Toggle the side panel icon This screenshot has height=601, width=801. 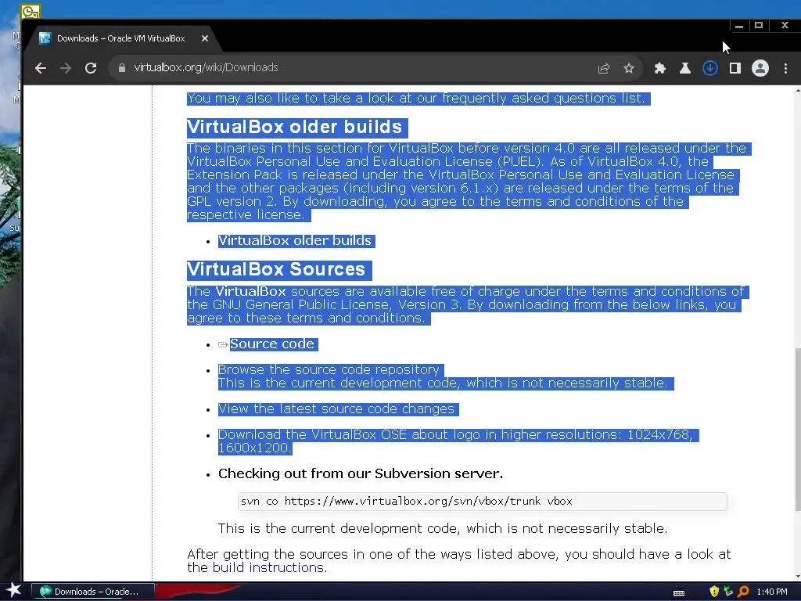(x=735, y=68)
